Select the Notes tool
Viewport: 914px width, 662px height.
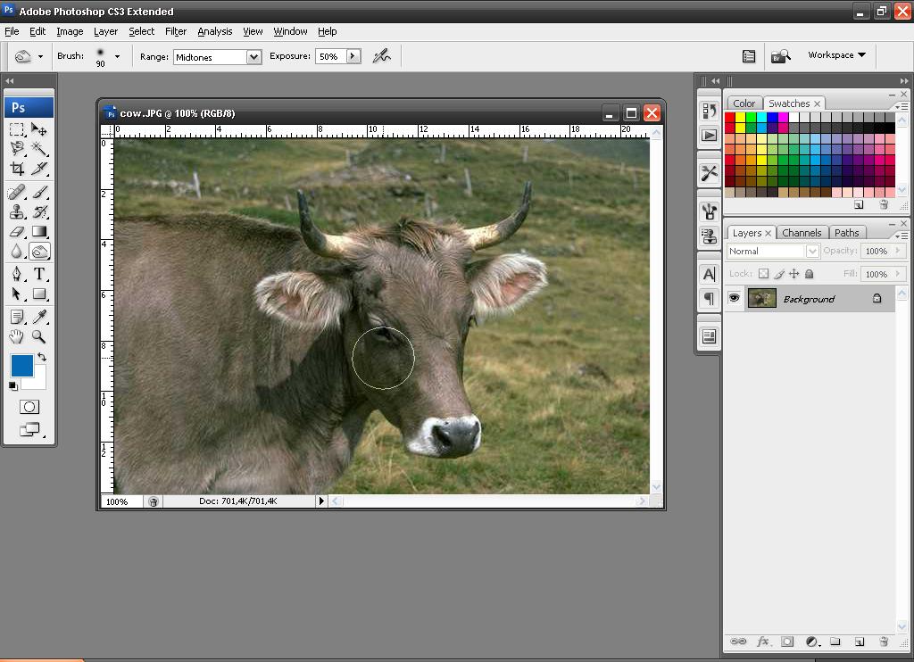17,317
